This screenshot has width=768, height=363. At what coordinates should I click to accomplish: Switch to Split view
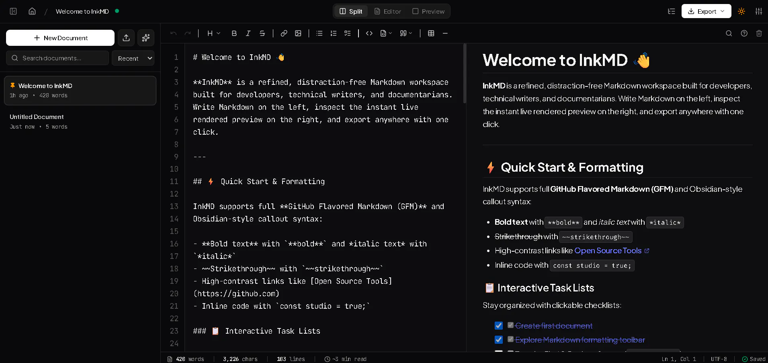[351, 11]
